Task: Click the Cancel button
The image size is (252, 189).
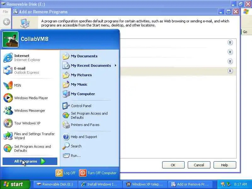Action: coord(199,165)
